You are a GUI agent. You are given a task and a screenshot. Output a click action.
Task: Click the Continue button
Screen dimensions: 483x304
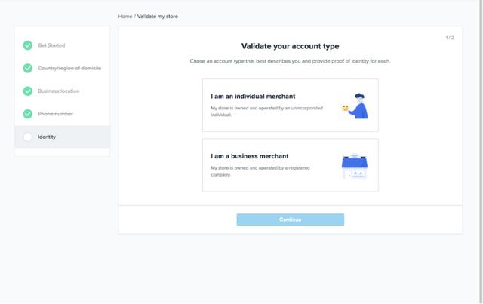[x=290, y=220]
